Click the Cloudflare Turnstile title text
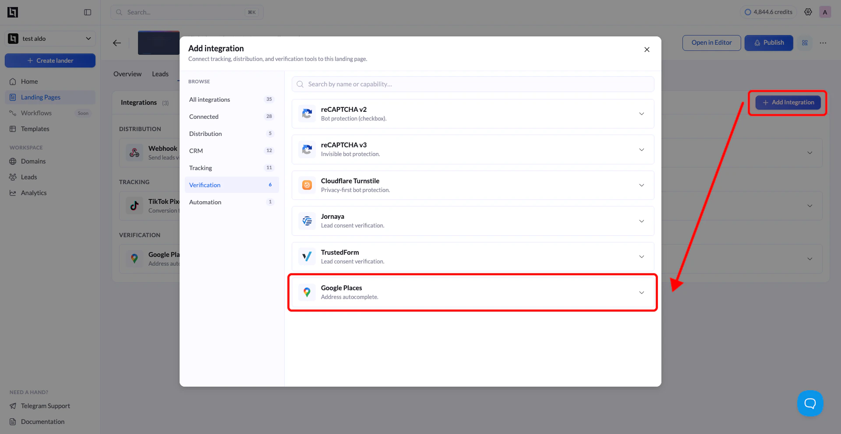 (350, 181)
